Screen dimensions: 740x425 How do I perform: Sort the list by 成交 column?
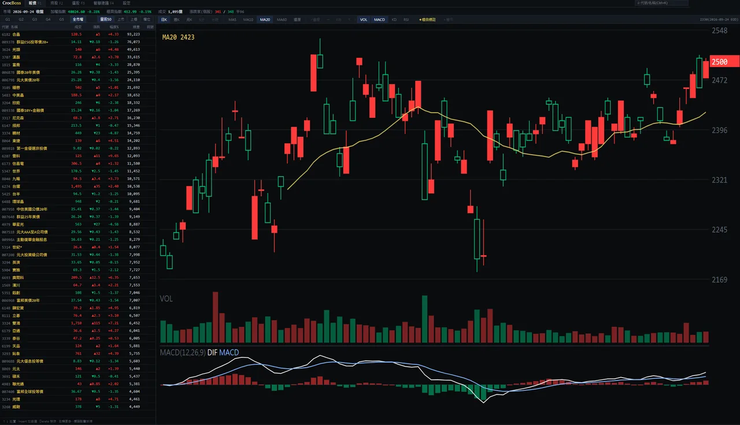[78, 27]
